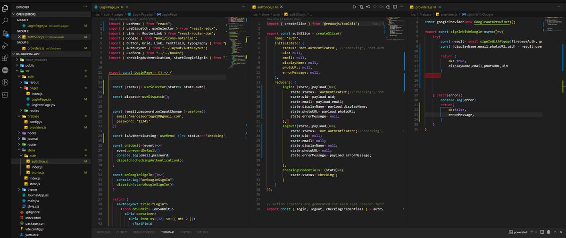Viewport: 566px width, 238px height.
Task: Kill terminal with trash icon
Action: point(549,232)
